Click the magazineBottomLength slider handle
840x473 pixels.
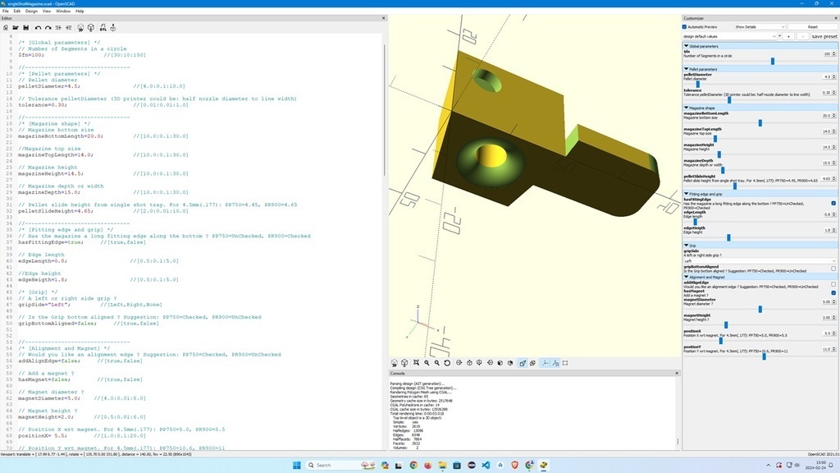[760, 123]
